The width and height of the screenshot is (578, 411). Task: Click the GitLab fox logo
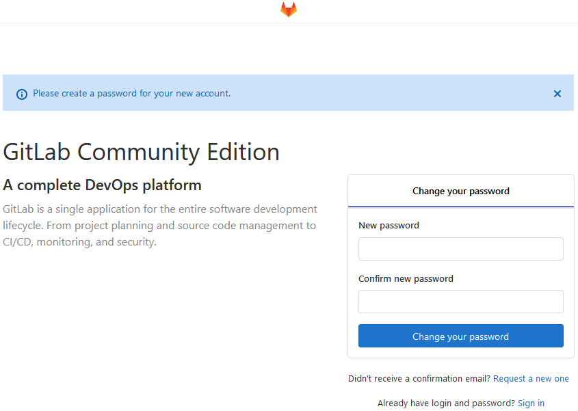pyautogui.click(x=289, y=10)
